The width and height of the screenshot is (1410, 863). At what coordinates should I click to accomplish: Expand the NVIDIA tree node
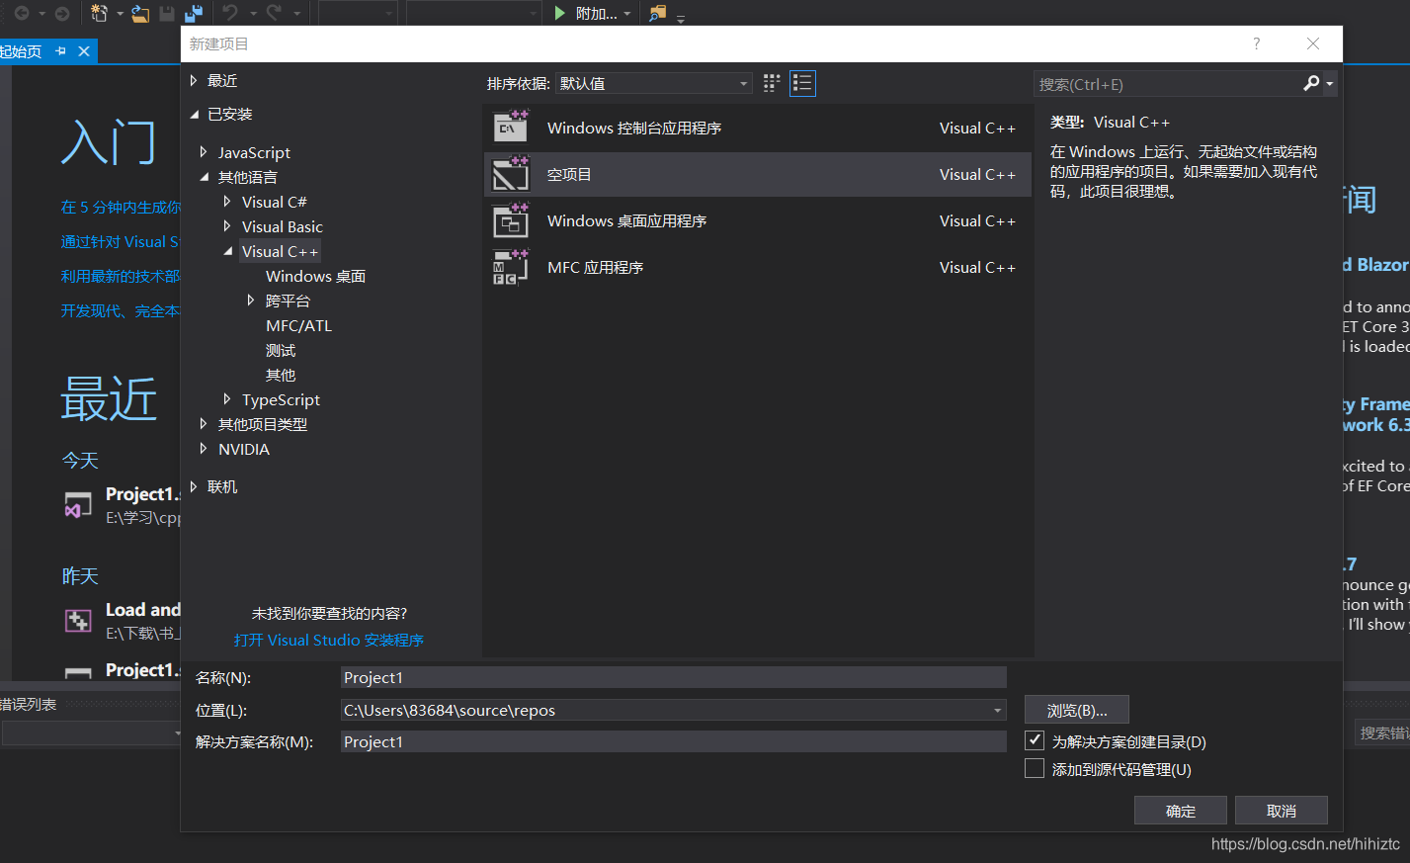[x=204, y=448]
